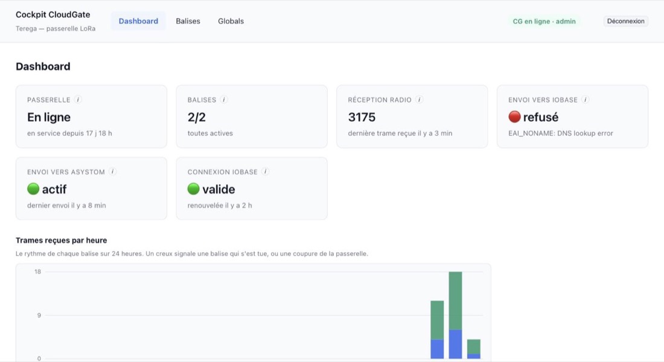664x362 pixels.
Task: Click the red refusé status indicator
Action: tap(514, 116)
